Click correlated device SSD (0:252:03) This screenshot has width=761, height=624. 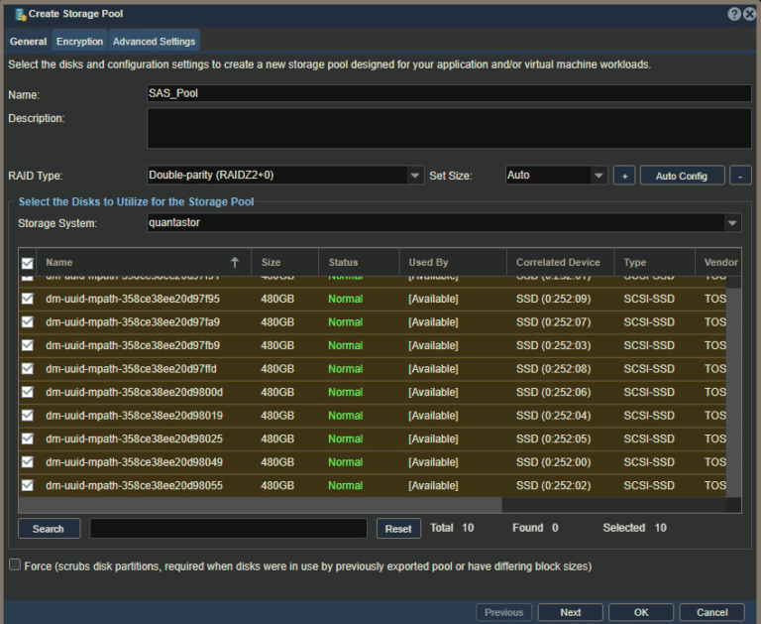(x=553, y=345)
